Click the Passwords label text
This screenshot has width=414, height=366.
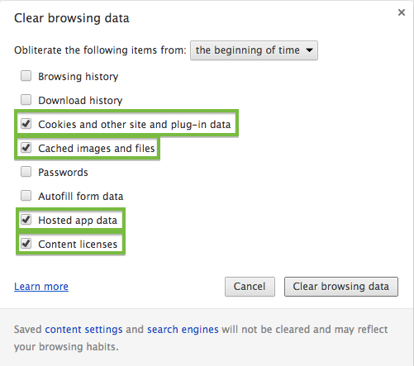tap(63, 173)
